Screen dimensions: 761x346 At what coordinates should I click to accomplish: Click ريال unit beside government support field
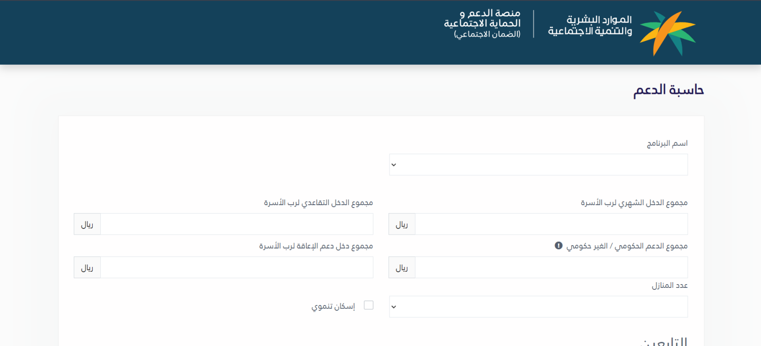(402, 267)
